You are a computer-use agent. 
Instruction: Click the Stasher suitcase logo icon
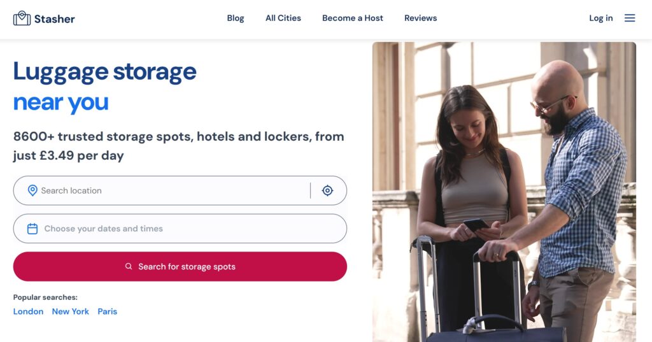pos(22,18)
